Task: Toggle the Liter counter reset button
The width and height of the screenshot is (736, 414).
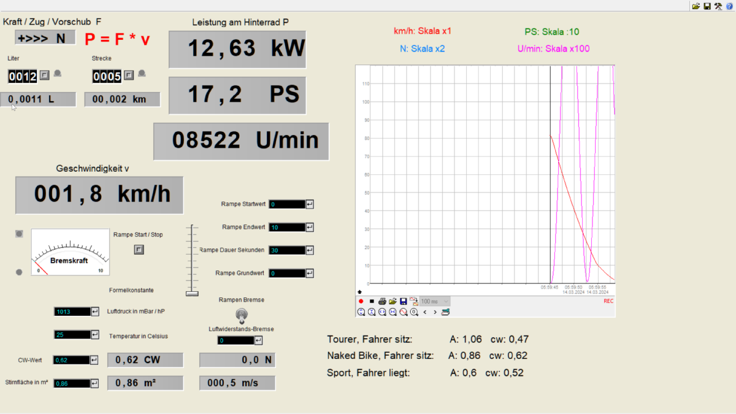Action: pos(44,75)
